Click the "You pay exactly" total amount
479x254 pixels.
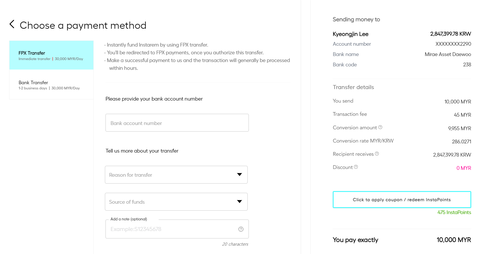(x=453, y=240)
